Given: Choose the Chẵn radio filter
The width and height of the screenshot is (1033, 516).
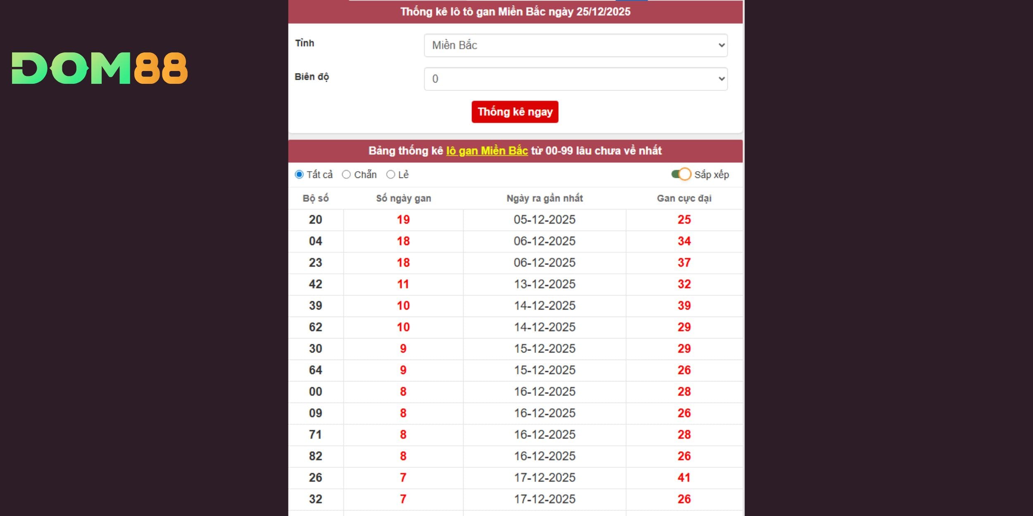Looking at the screenshot, I should (x=346, y=175).
